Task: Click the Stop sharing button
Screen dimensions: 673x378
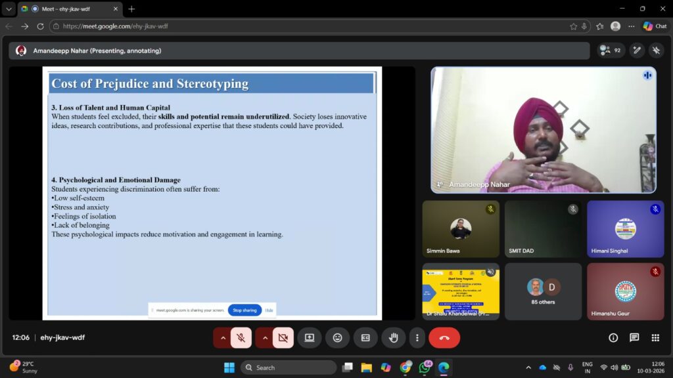Action: [x=244, y=310]
